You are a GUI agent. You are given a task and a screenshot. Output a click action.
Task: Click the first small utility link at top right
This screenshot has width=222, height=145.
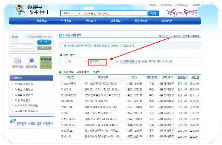coord(152,5)
